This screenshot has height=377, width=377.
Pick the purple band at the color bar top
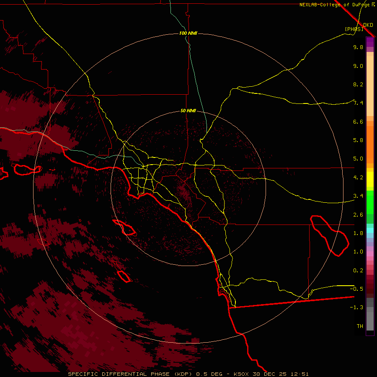click(x=370, y=42)
